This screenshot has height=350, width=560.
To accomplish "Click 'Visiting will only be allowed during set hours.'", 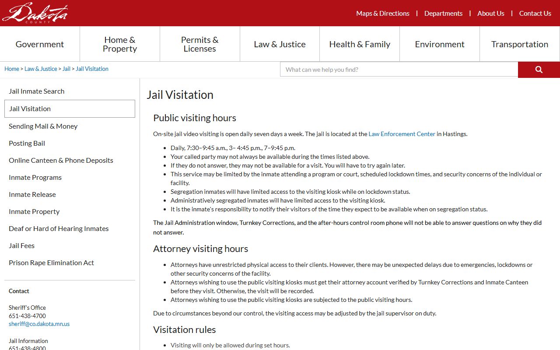I will point(230,345).
